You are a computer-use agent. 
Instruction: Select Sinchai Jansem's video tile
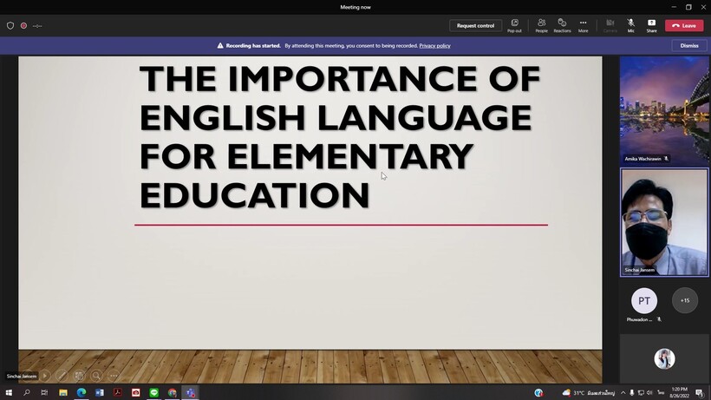pos(664,221)
